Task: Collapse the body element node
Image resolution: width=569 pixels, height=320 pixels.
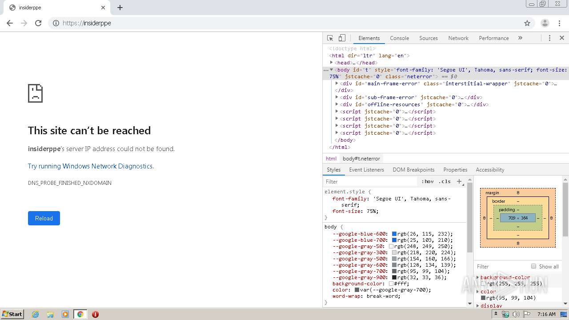Action: [331, 70]
